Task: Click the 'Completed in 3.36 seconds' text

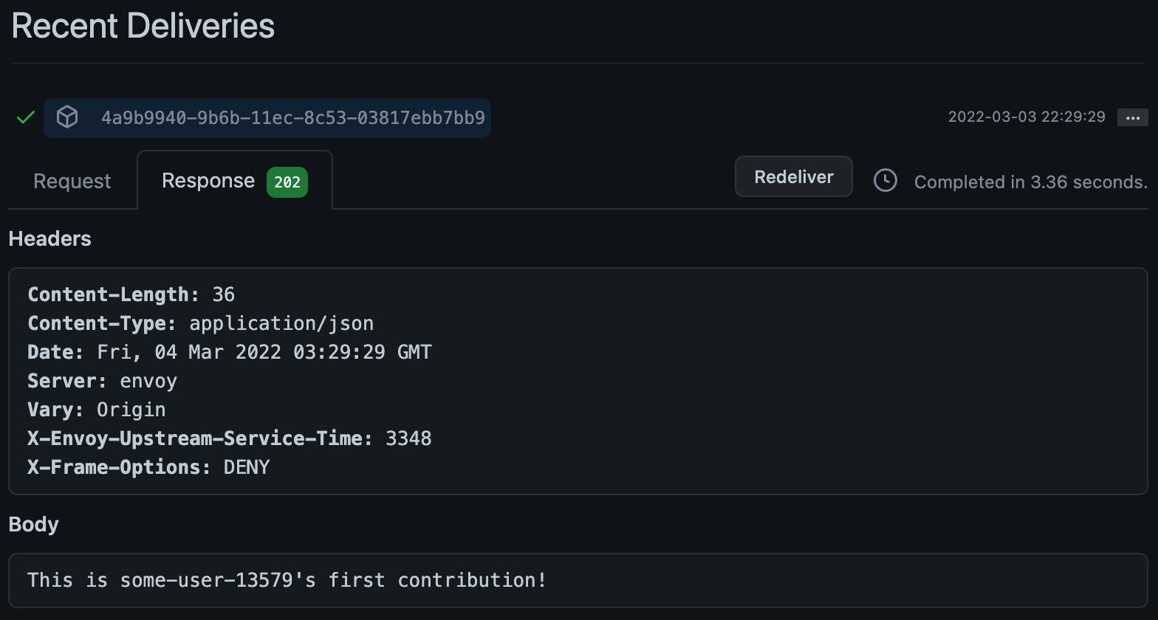Action: [x=1030, y=182]
